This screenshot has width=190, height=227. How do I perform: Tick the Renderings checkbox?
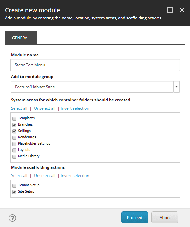pos(14,138)
